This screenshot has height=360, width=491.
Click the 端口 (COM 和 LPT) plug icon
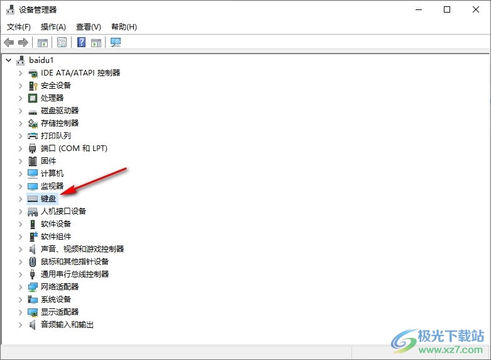pyautogui.click(x=32, y=149)
